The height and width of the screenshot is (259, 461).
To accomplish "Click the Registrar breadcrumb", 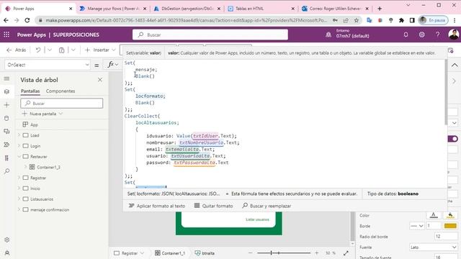I will pyautogui.click(x=129, y=253).
